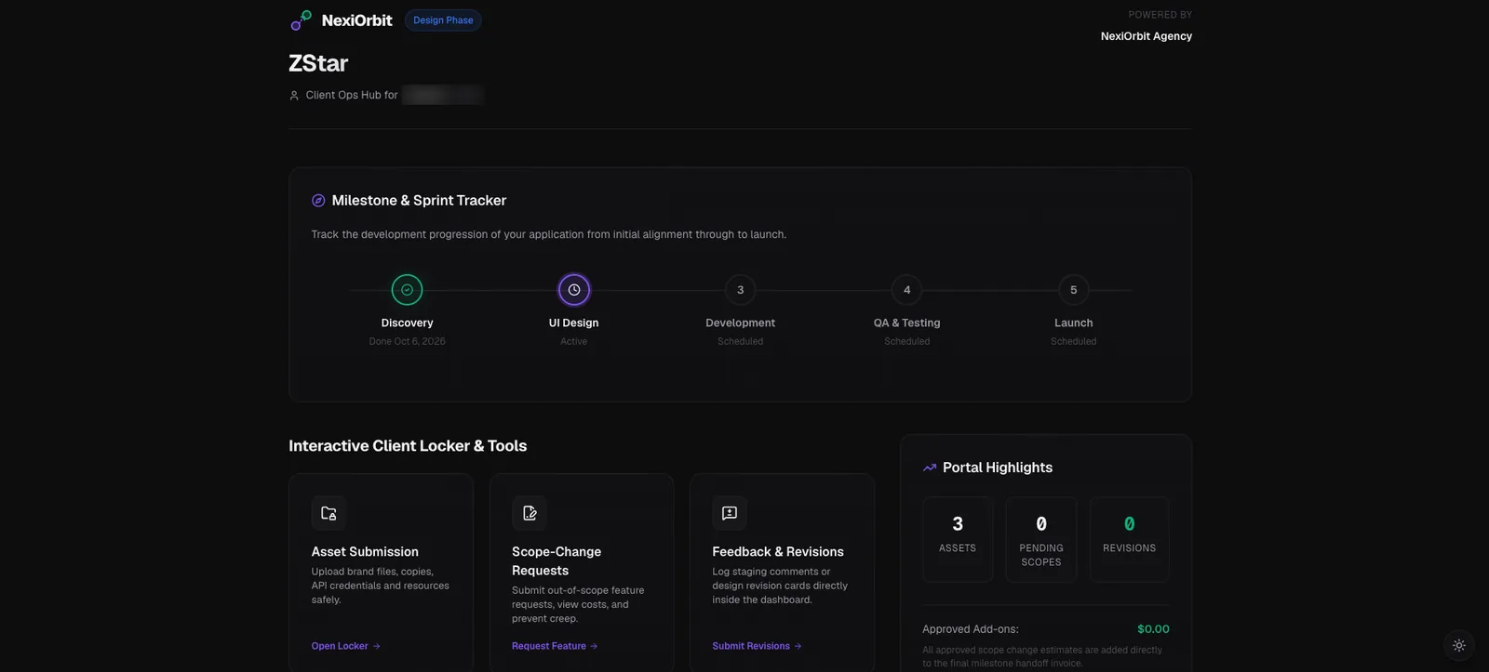This screenshot has height=672, width=1489.
Task: Click the Submit Revisions link
Action: [x=758, y=646]
